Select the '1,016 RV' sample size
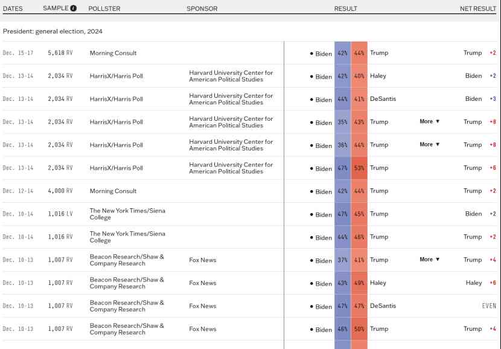This screenshot has width=501, height=349. pyautogui.click(x=60, y=237)
